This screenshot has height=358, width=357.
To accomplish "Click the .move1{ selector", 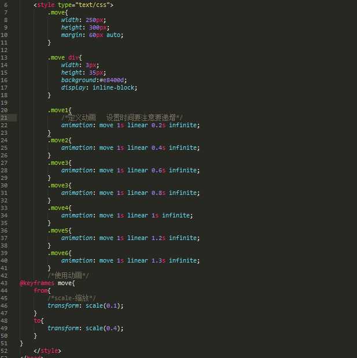I will [60, 110].
